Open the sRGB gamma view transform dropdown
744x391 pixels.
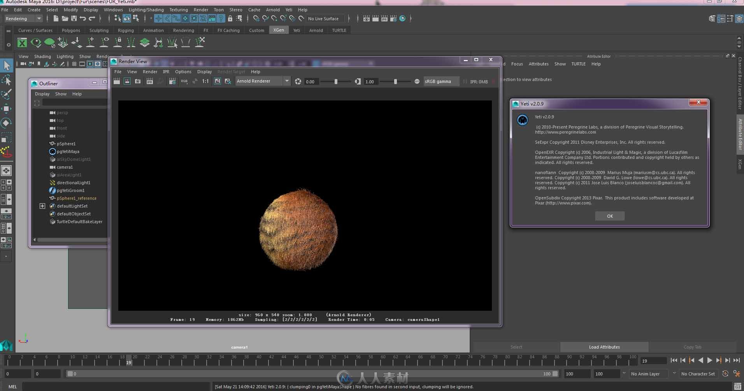pyautogui.click(x=441, y=81)
